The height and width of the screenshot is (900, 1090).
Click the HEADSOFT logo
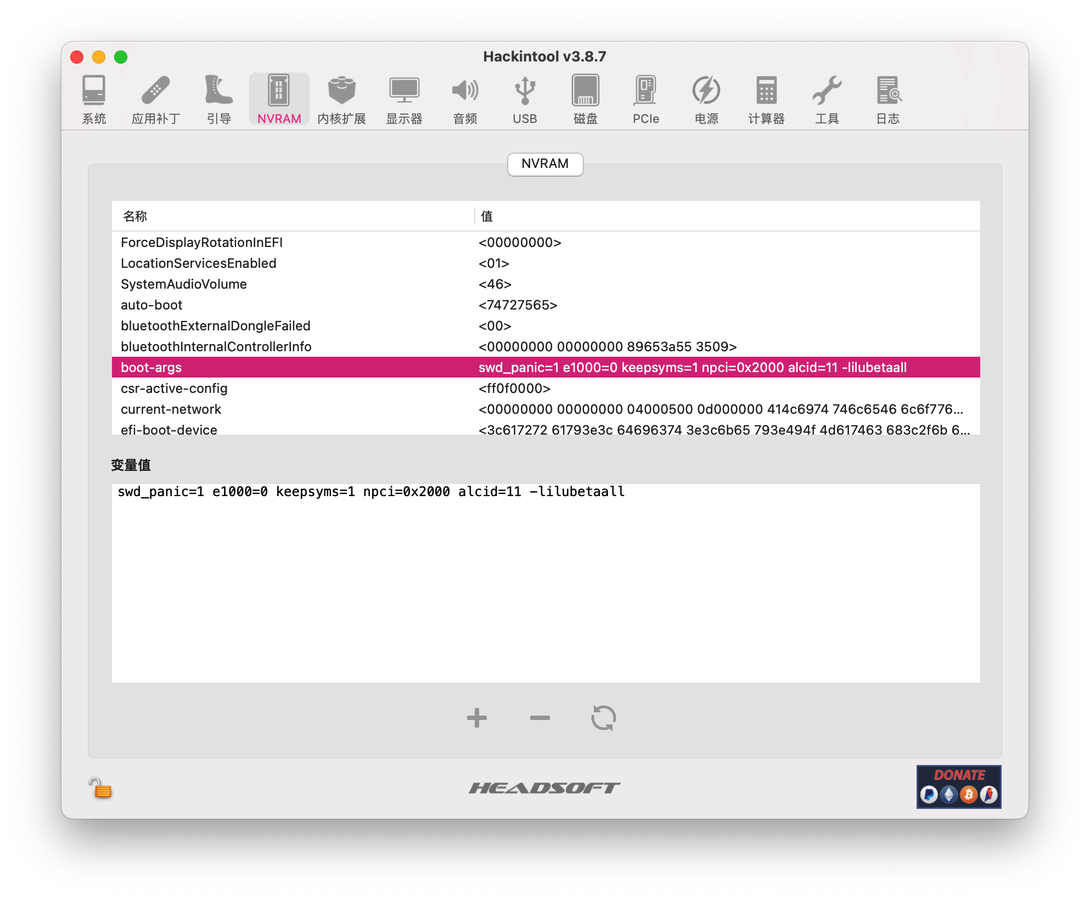point(544,788)
